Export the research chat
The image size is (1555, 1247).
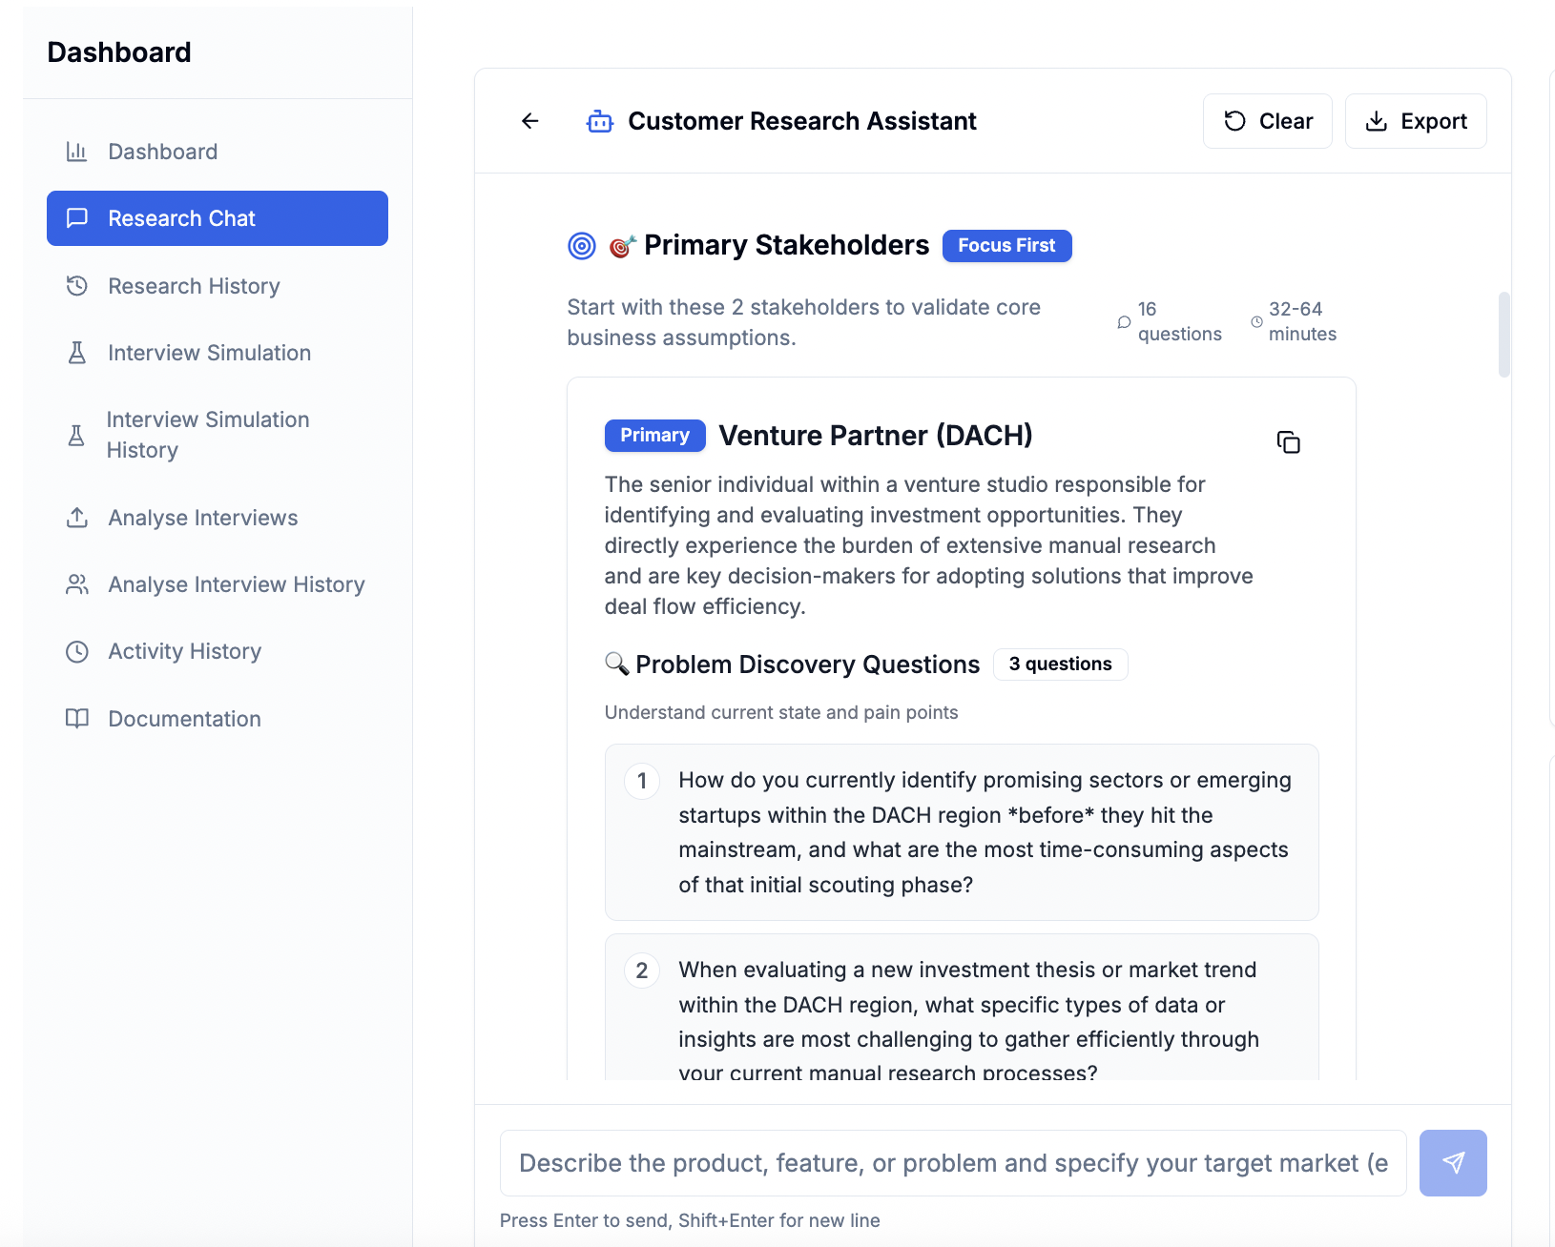(1415, 121)
